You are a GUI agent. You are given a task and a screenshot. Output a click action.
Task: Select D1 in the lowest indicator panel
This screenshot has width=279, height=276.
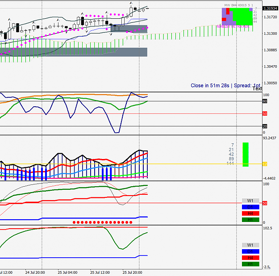tap(250, 251)
